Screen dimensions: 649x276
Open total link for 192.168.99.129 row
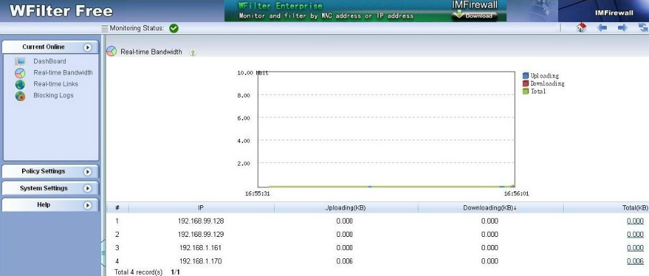[635, 234]
